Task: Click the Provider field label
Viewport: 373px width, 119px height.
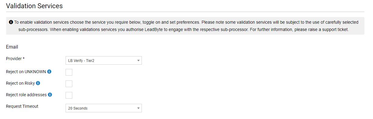Action: click(x=14, y=59)
